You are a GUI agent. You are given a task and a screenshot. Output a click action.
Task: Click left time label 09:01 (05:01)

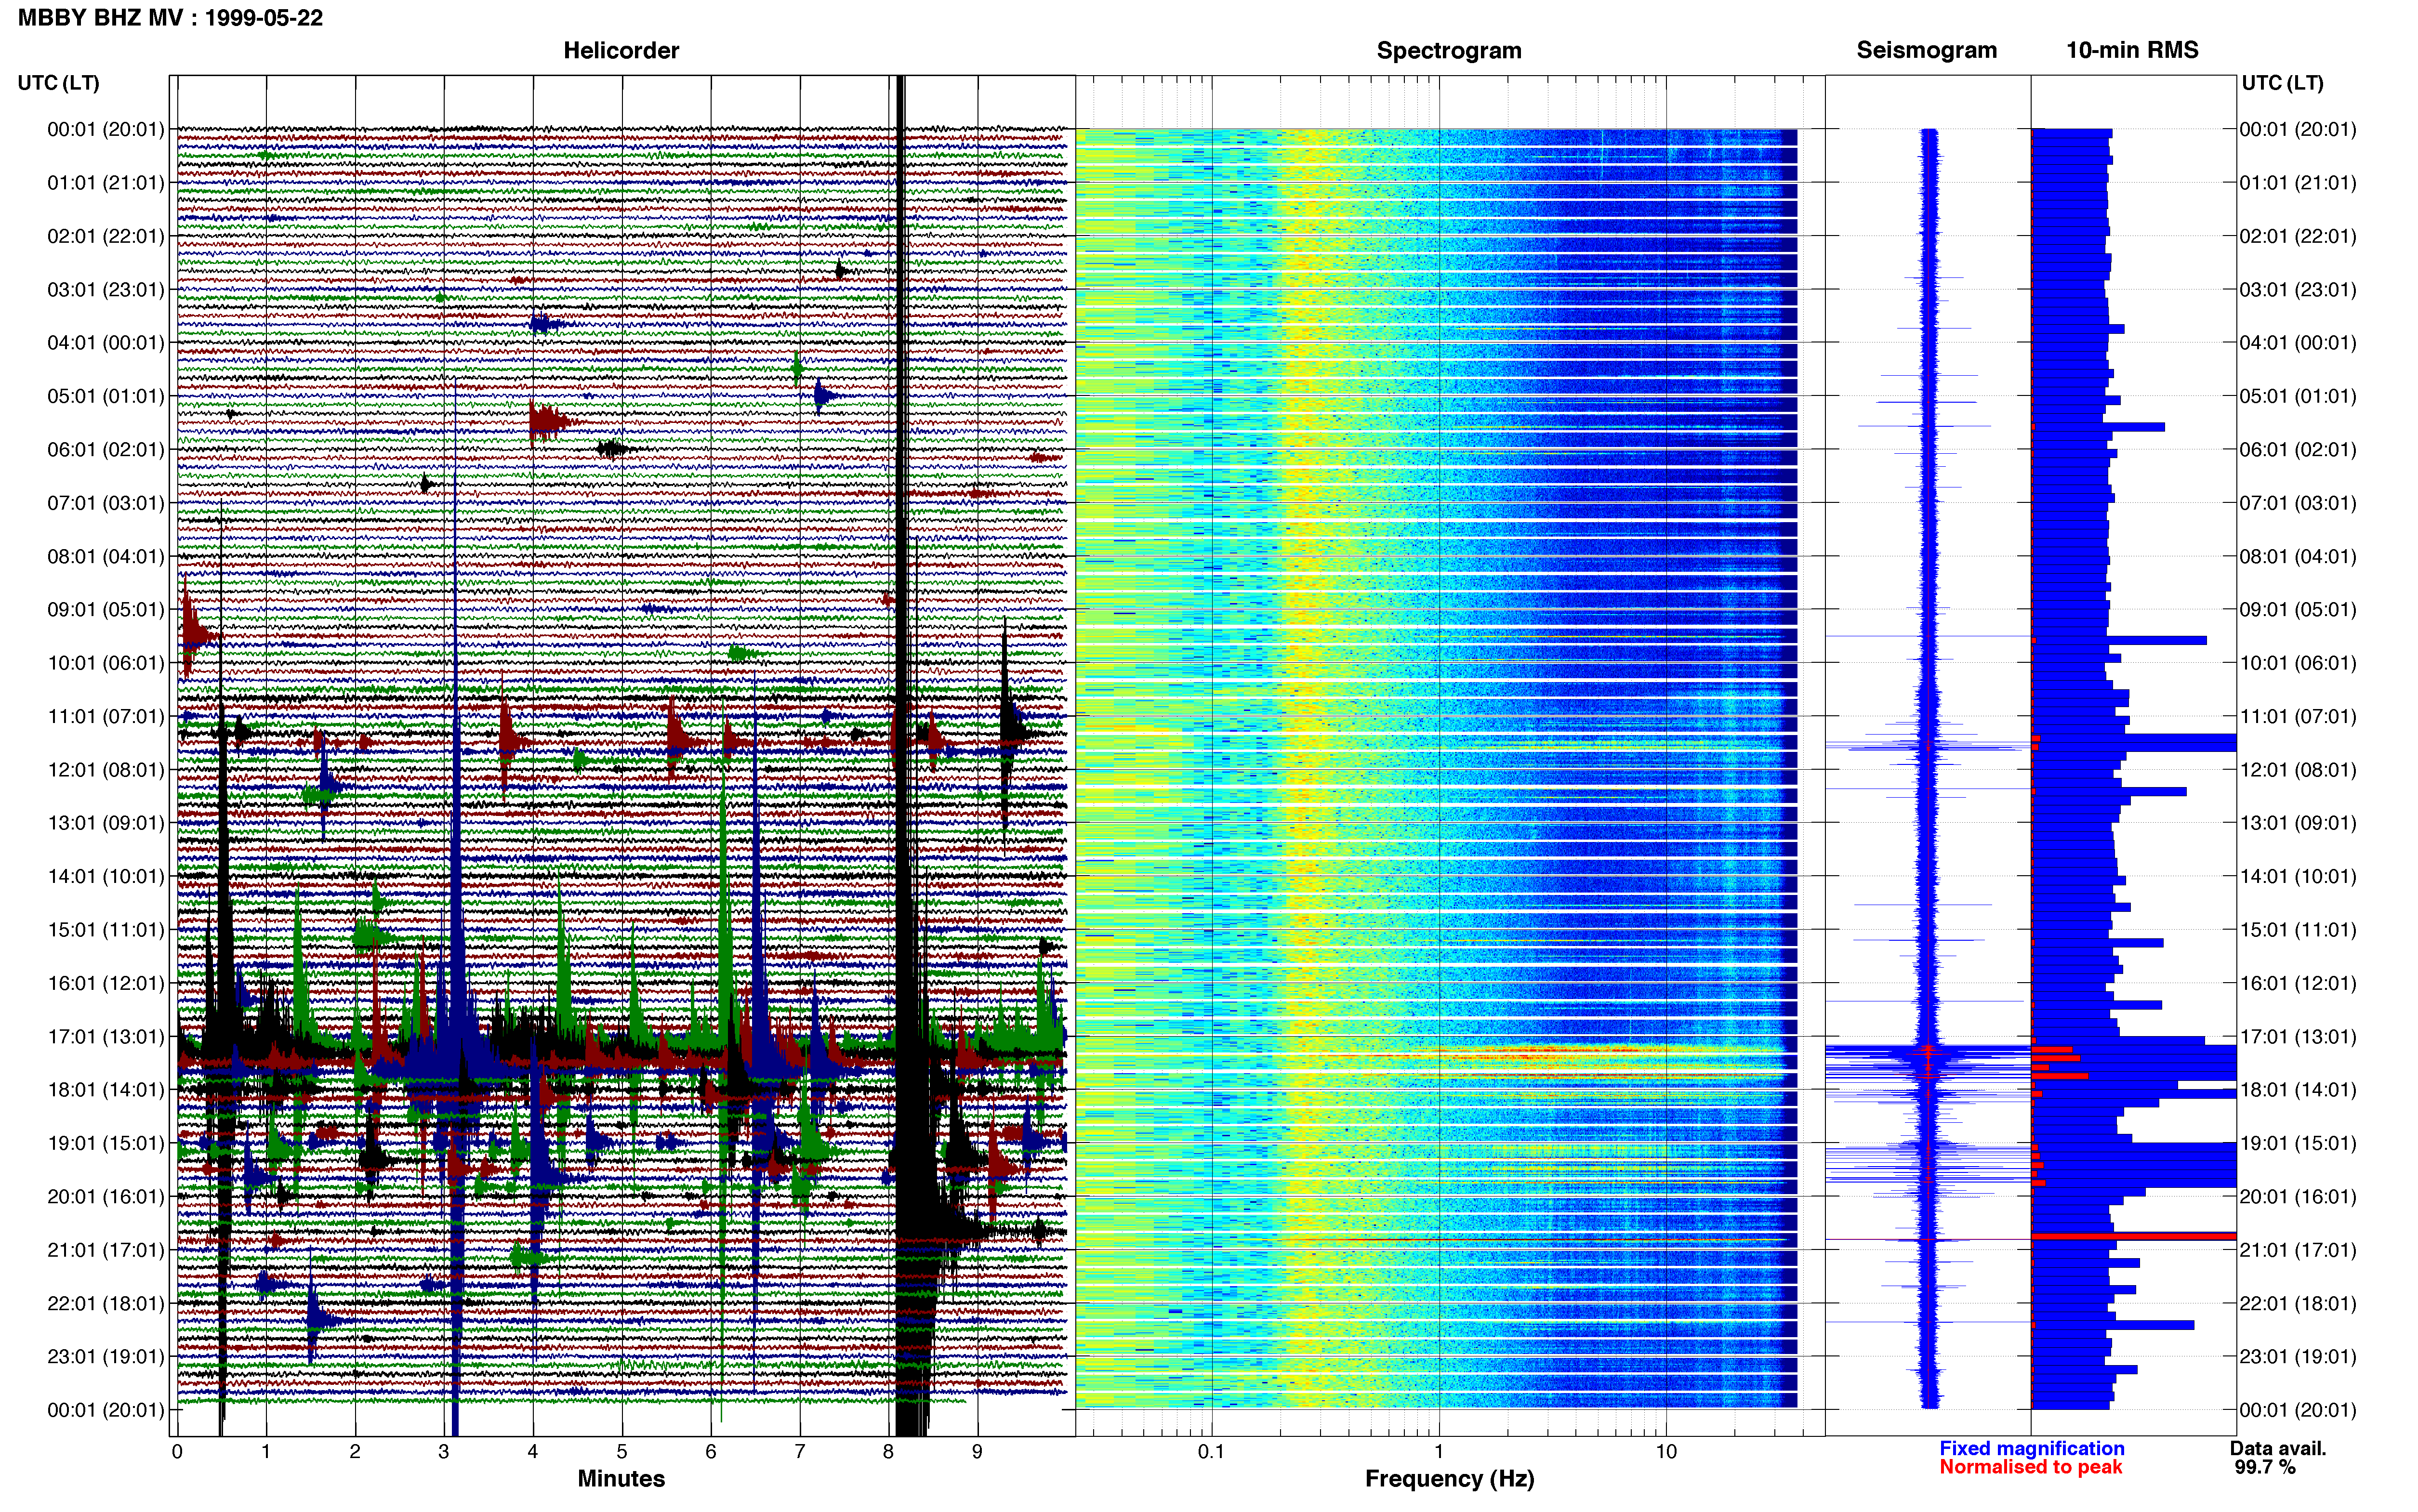[106, 610]
